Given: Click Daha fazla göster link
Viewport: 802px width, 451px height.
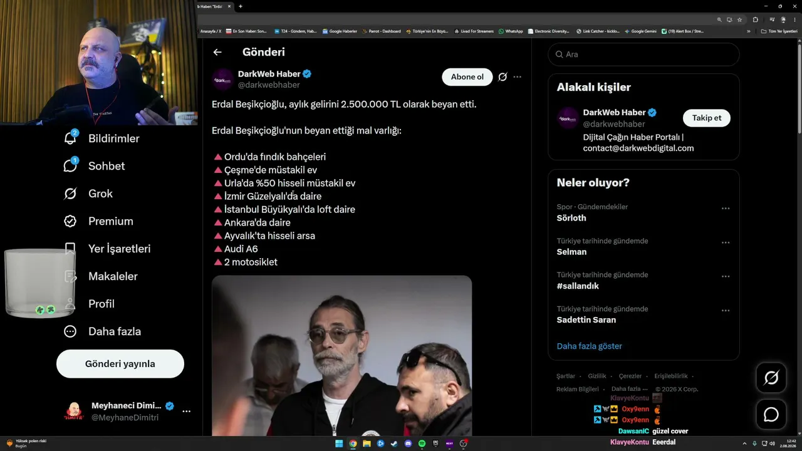Looking at the screenshot, I should tap(590, 346).
